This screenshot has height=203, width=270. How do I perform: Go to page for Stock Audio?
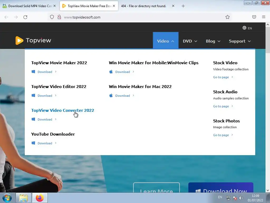[221, 106]
